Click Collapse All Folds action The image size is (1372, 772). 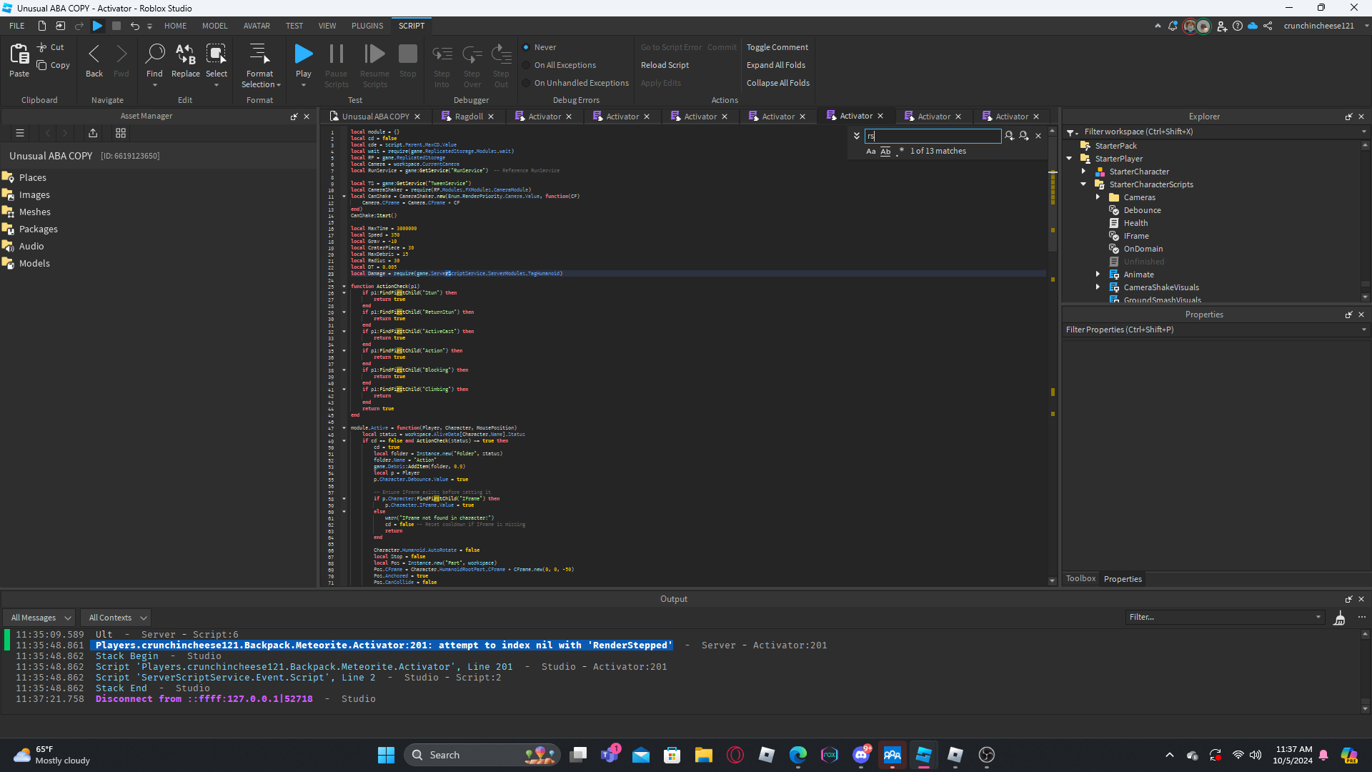point(777,83)
